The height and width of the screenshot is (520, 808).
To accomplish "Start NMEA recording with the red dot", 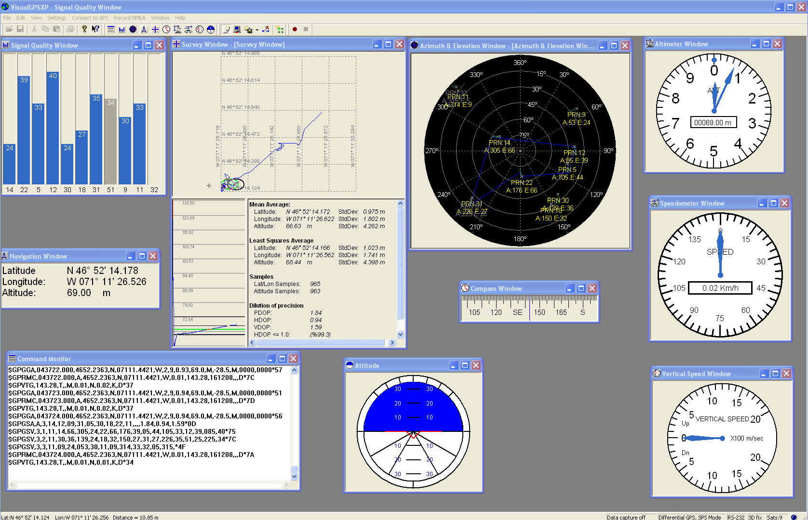I will pyautogui.click(x=295, y=29).
